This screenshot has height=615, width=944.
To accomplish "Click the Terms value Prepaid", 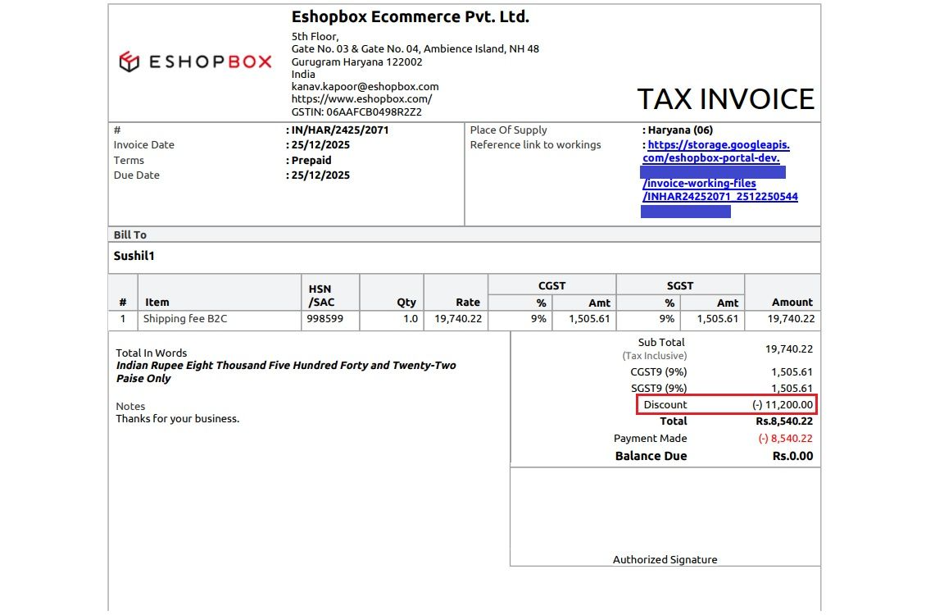I will point(311,161).
